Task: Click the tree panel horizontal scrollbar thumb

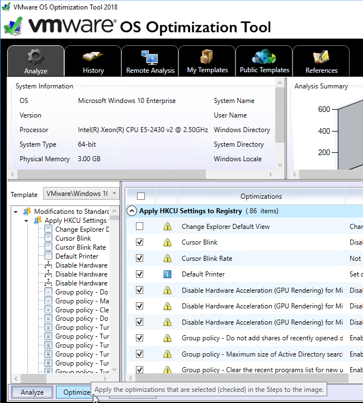Action: pyautogui.click(x=34, y=378)
